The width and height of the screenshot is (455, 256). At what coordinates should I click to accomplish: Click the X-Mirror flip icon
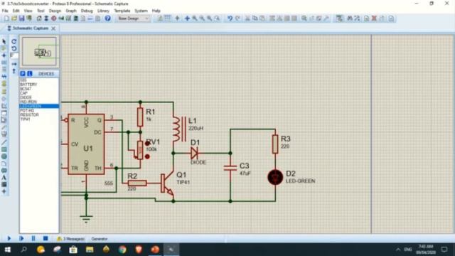(14, 64)
